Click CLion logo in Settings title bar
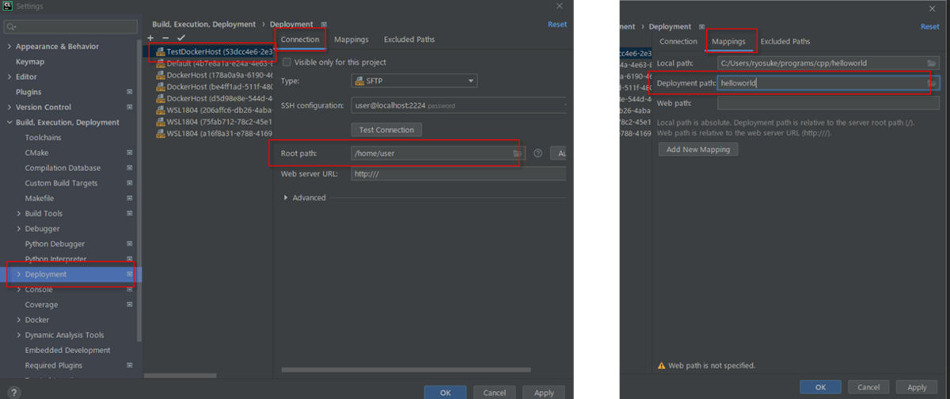The image size is (950, 399). click(7, 6)
